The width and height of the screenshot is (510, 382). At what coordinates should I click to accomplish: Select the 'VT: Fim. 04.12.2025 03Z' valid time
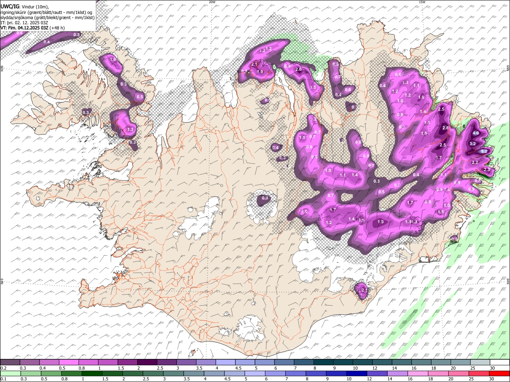(25, 28)
